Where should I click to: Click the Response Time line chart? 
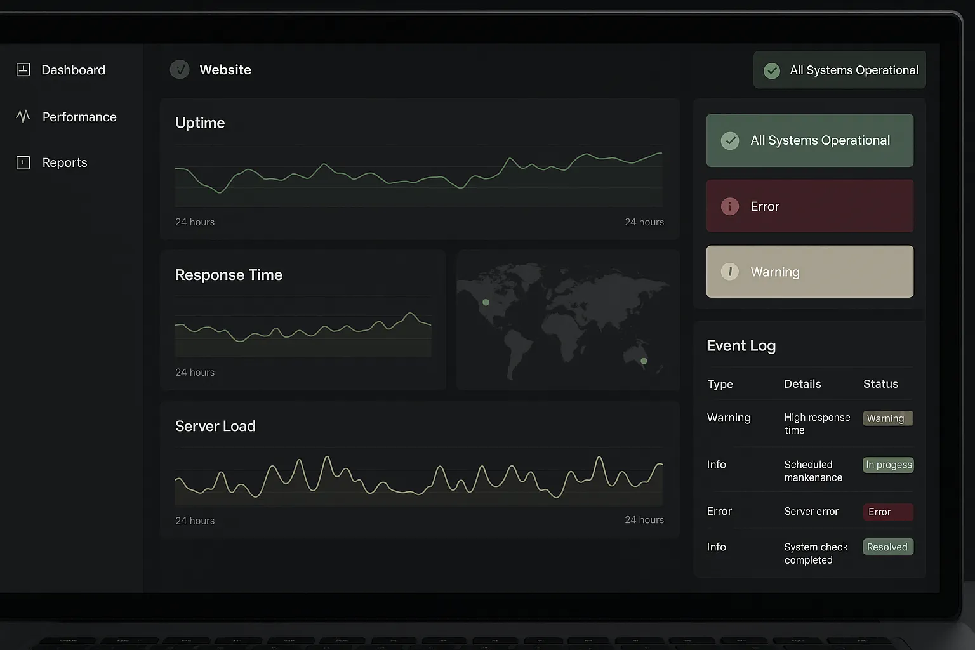coord(303,326)
